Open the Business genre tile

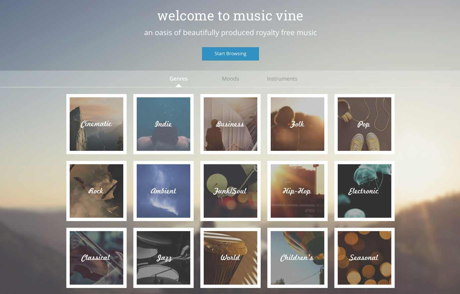231,124
